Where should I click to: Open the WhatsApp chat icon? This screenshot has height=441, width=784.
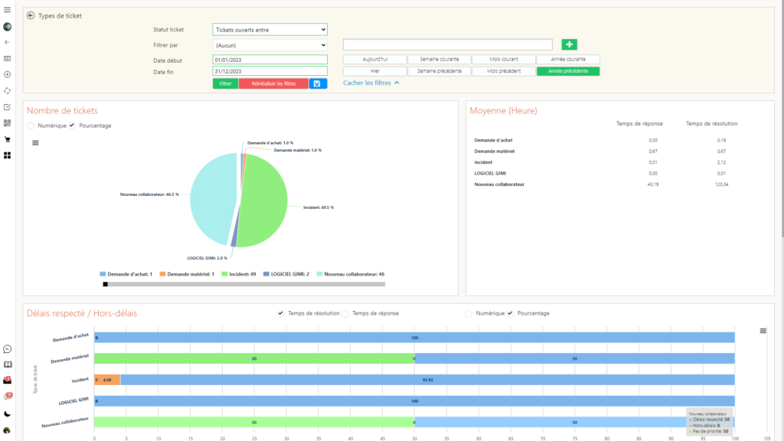pyautogui.click(x=7, y=349)
